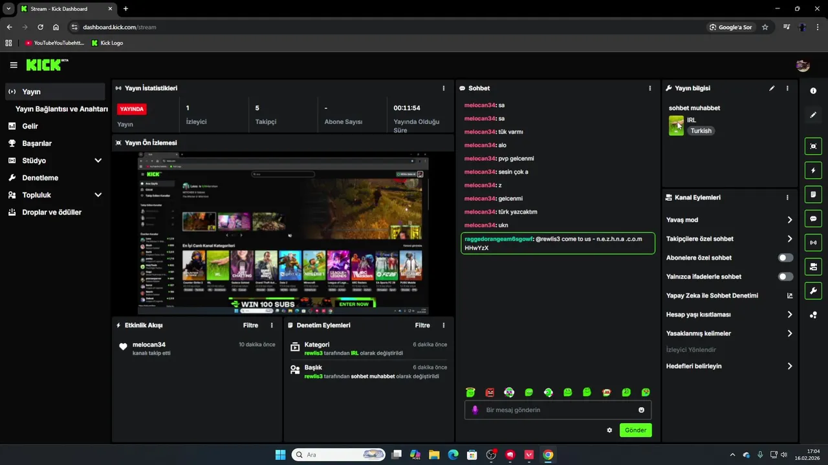Click raggedorangeam6sgowf username in chat
The image size is (828, 465).
[498, 239]
